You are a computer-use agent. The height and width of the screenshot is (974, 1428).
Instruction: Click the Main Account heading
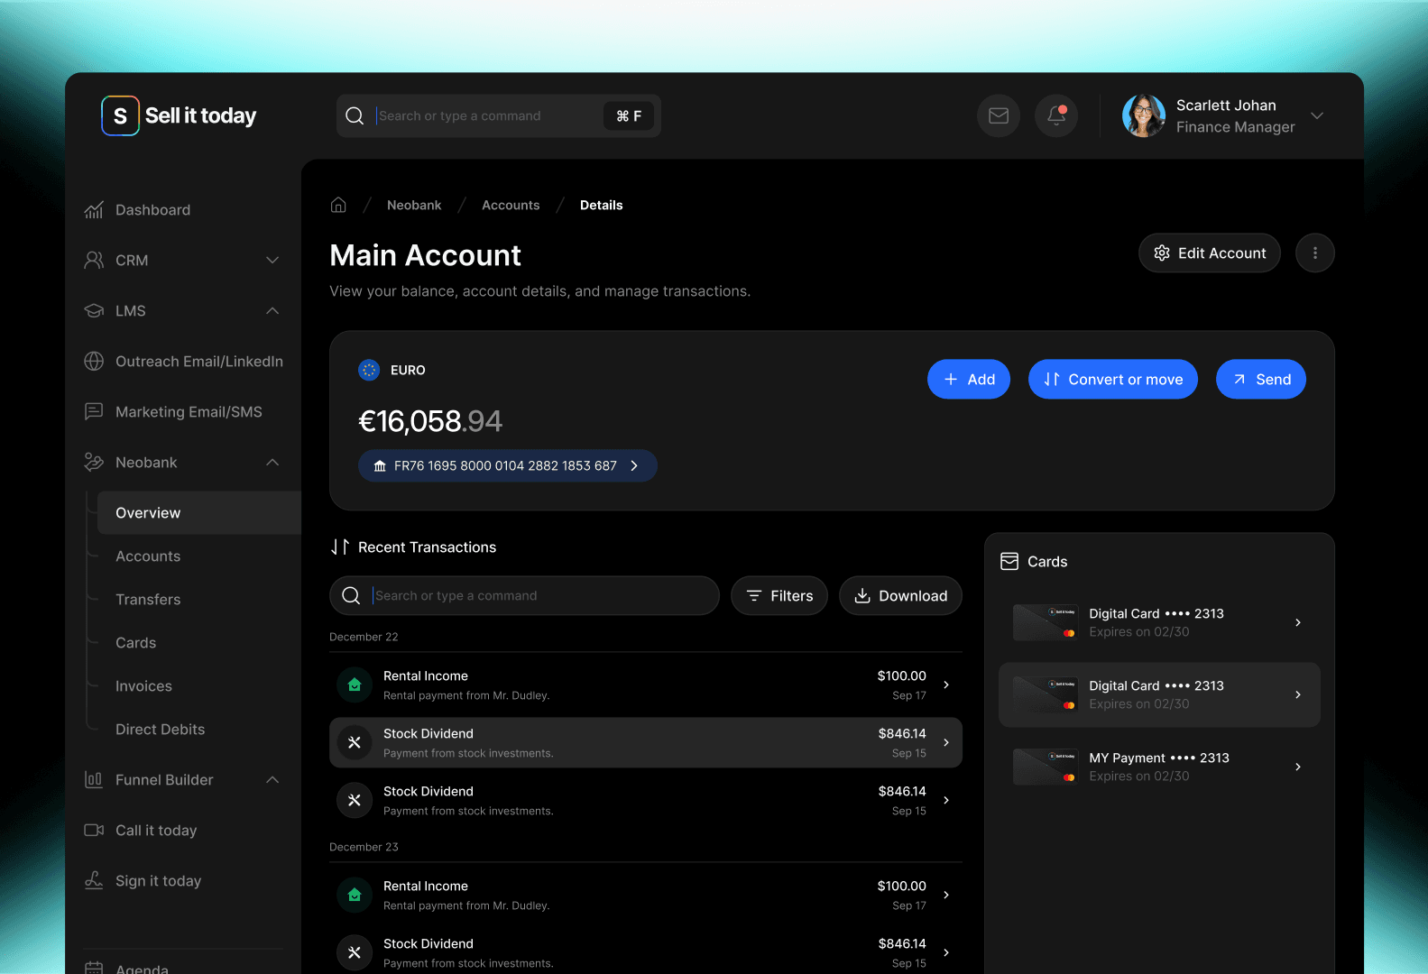[425, 255]
